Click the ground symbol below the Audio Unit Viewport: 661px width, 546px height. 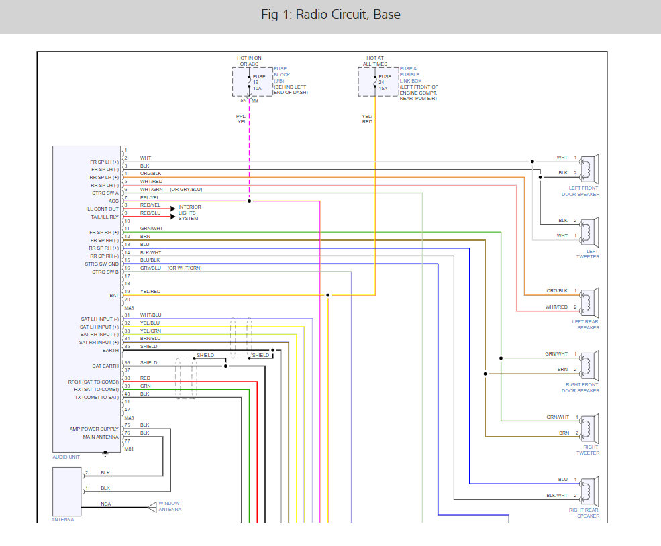[105, 454]
